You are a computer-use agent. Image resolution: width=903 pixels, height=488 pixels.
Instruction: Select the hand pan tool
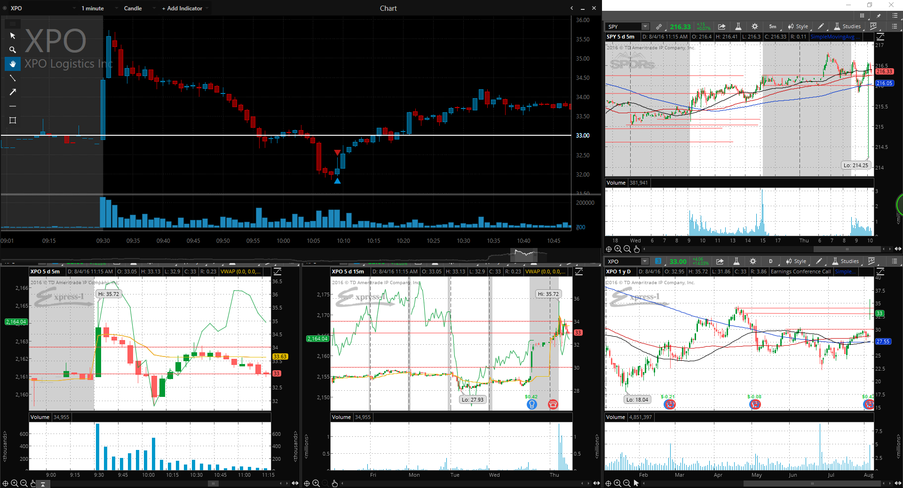(13, 64)
